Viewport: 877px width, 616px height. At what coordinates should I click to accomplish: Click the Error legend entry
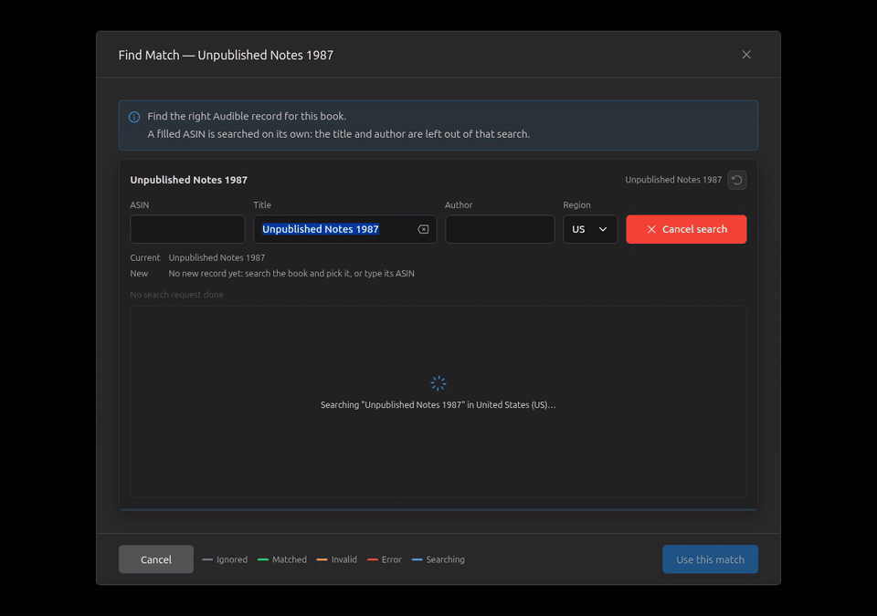coord(385,559)
